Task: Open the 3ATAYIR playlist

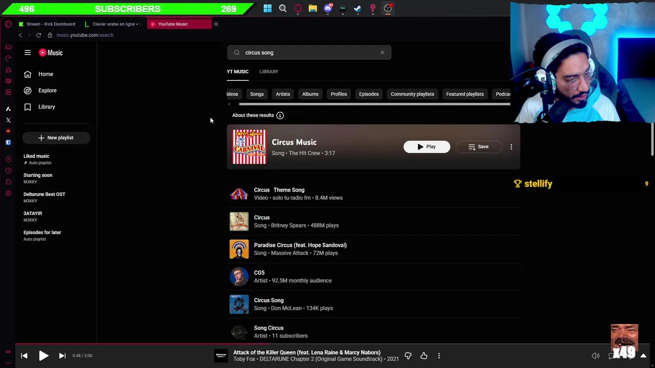Action: pyautogui.click(x=56, y=216)
